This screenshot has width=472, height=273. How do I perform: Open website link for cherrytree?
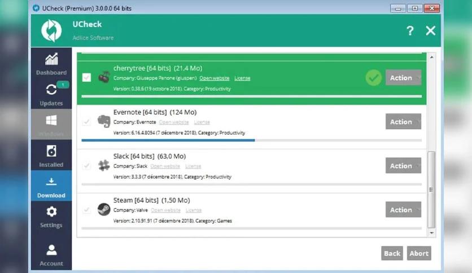(215, 78)
